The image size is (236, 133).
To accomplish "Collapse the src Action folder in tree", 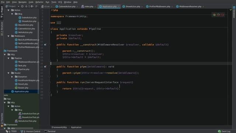I will (8, 10).
